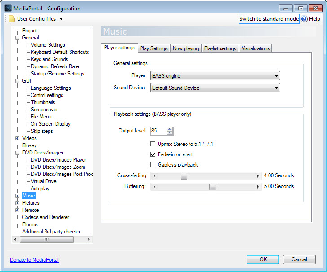The image size is (327, 272).
Task: Click the MediaPortal app icon in title bar
Action: (x=8, y=8)
